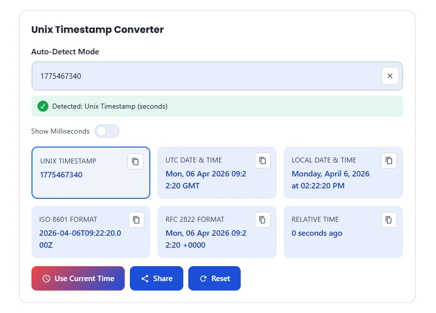Enable the Show Milliseconds switch
This screenshot has height=313, width=436.
pyautogui.click(x=107, y=131)
